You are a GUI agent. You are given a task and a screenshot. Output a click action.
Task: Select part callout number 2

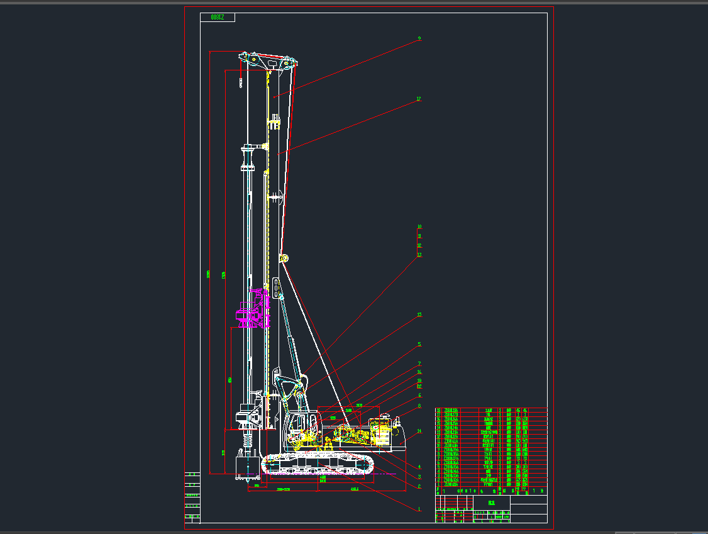[419, 487]
